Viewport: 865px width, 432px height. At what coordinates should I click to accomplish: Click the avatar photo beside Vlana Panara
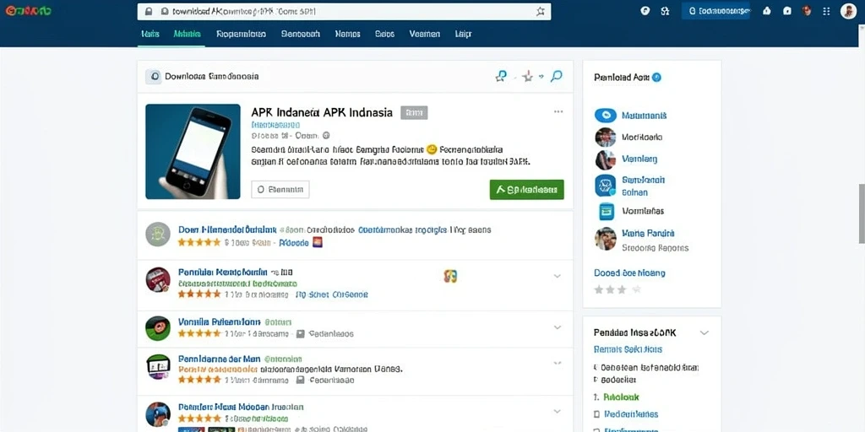[x=605, y=239]
